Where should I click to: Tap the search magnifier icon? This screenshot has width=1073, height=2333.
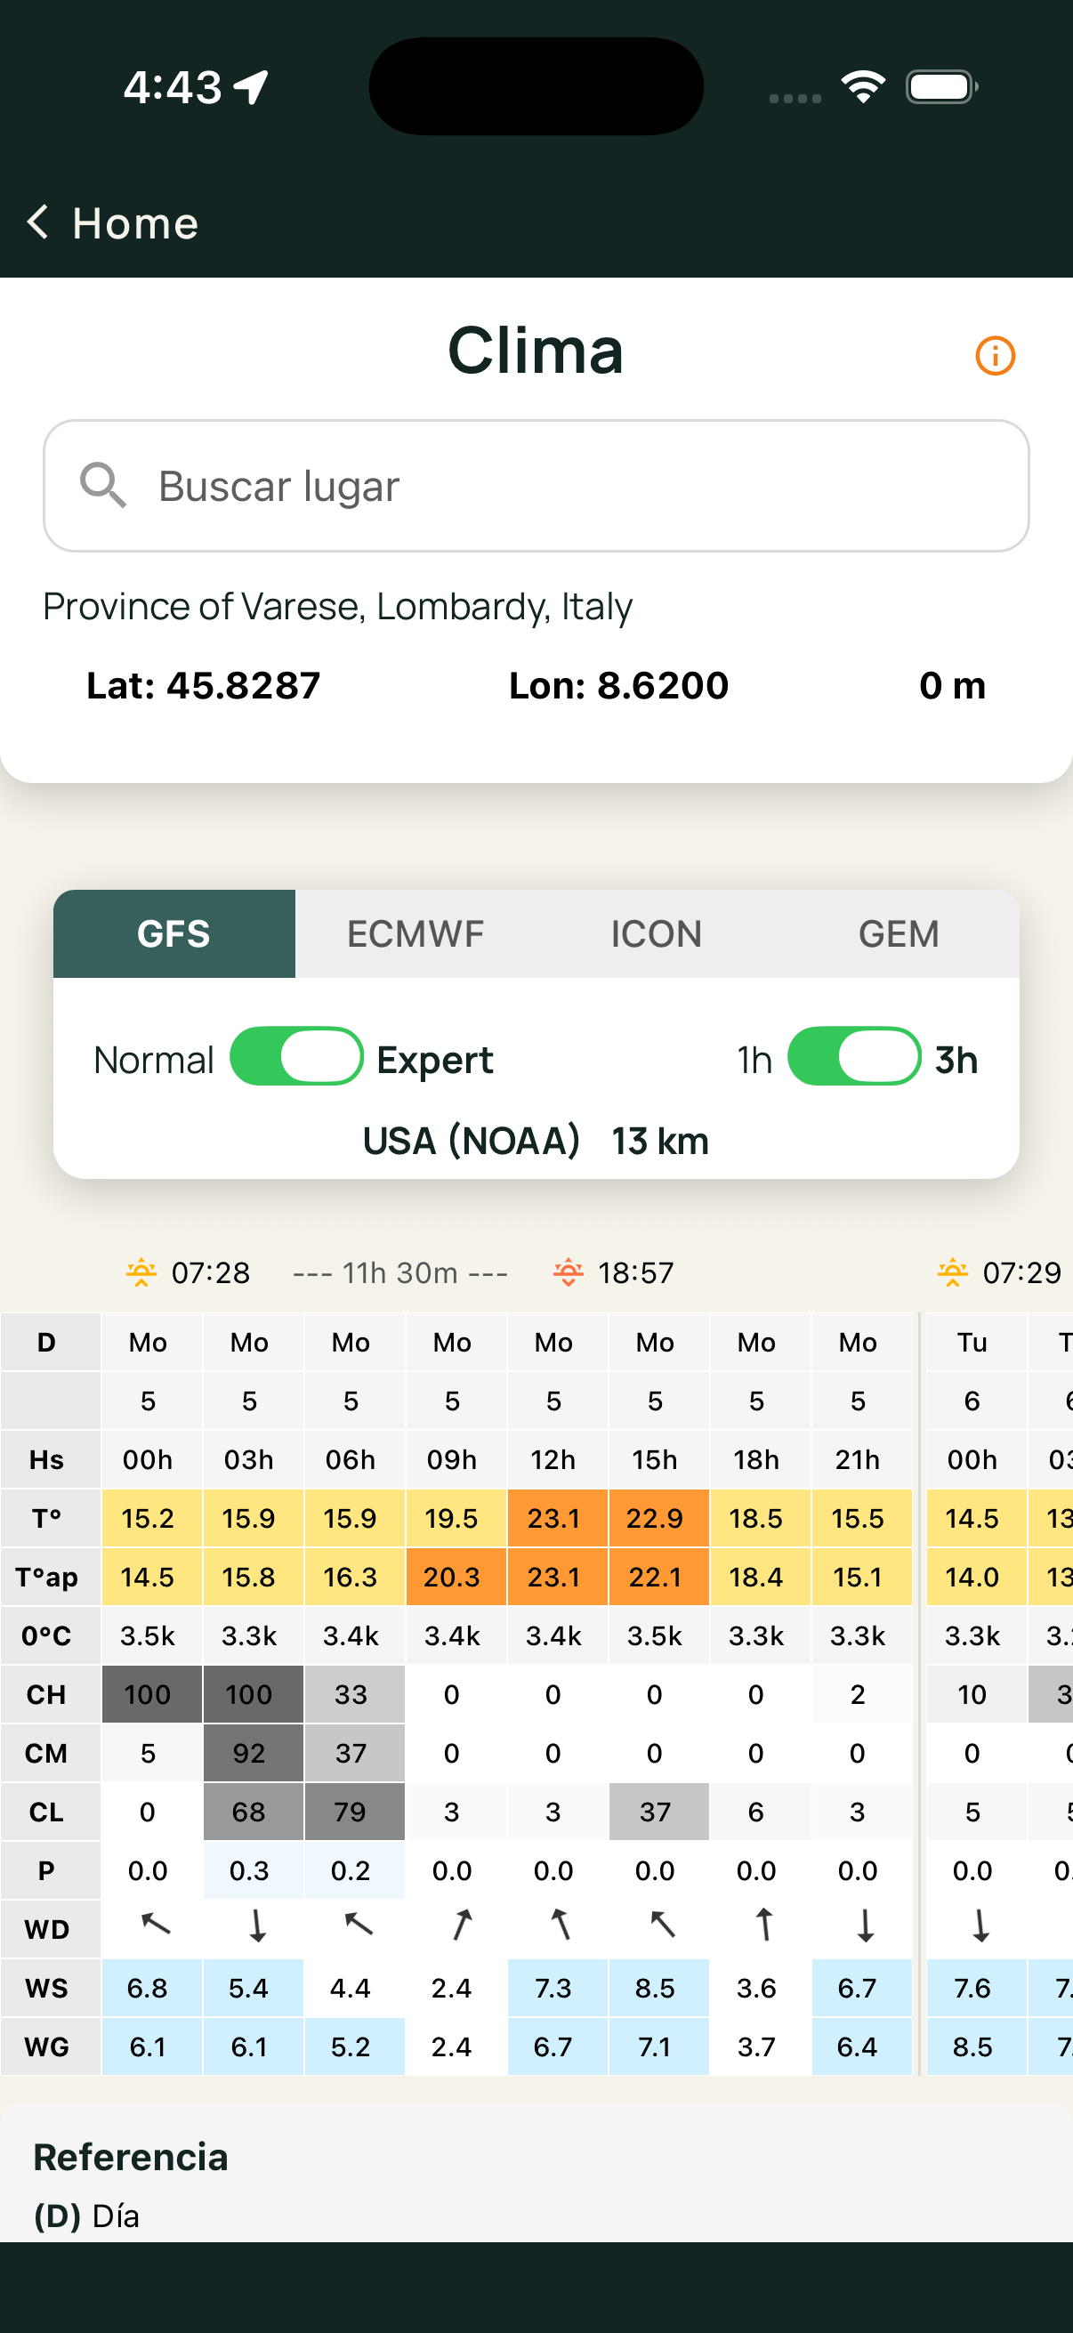102,486
